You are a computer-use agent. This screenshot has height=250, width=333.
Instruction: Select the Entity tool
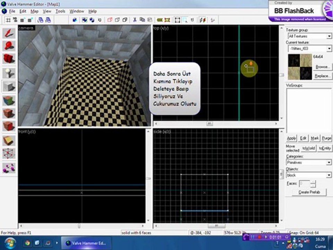click(9, 73)
